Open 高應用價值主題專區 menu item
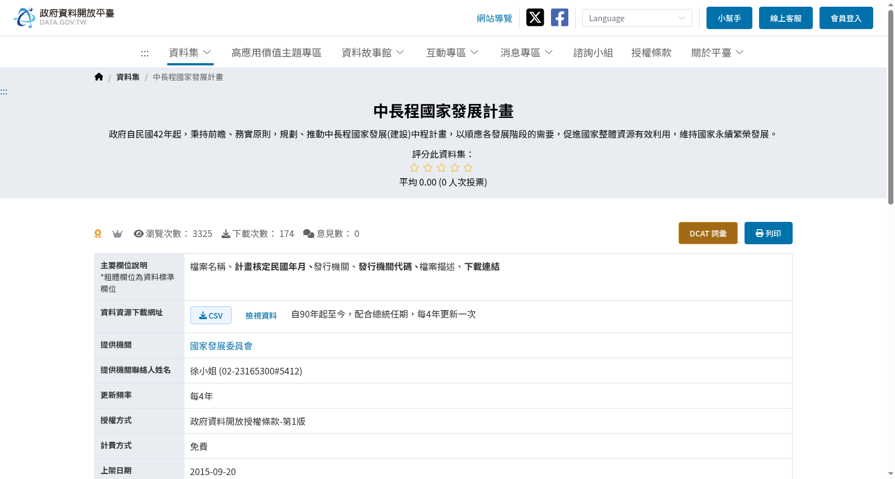The image size is (895, 479). click(x=276, y=53)
